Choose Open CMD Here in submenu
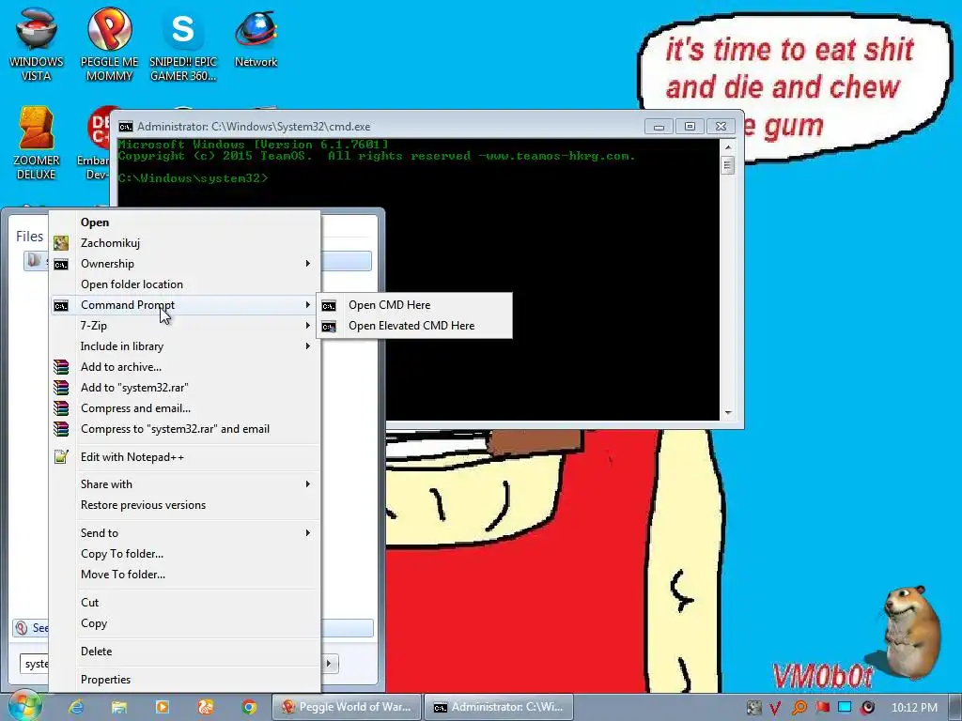Viewport: 962px width, 721px height. pyautogui.click(x=414, y=305)
